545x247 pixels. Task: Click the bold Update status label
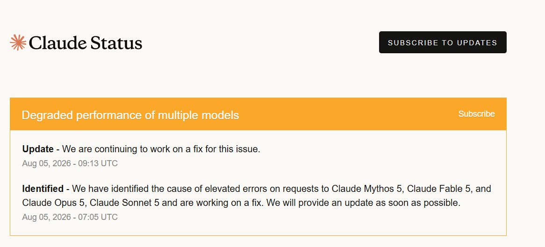click(38, 149)
